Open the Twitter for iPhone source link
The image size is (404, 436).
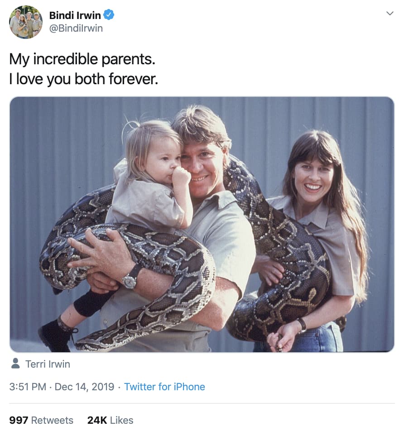(x=164, y=387)
